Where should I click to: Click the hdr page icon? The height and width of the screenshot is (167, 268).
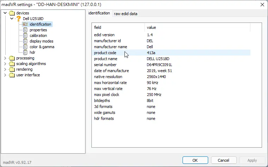[x=25, y=52]
